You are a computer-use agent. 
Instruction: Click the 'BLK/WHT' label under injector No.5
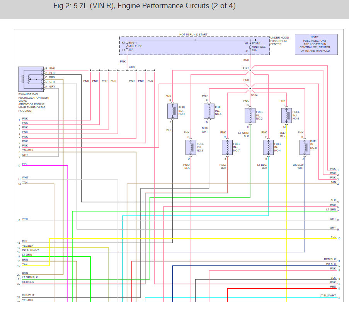coord(205,130)
